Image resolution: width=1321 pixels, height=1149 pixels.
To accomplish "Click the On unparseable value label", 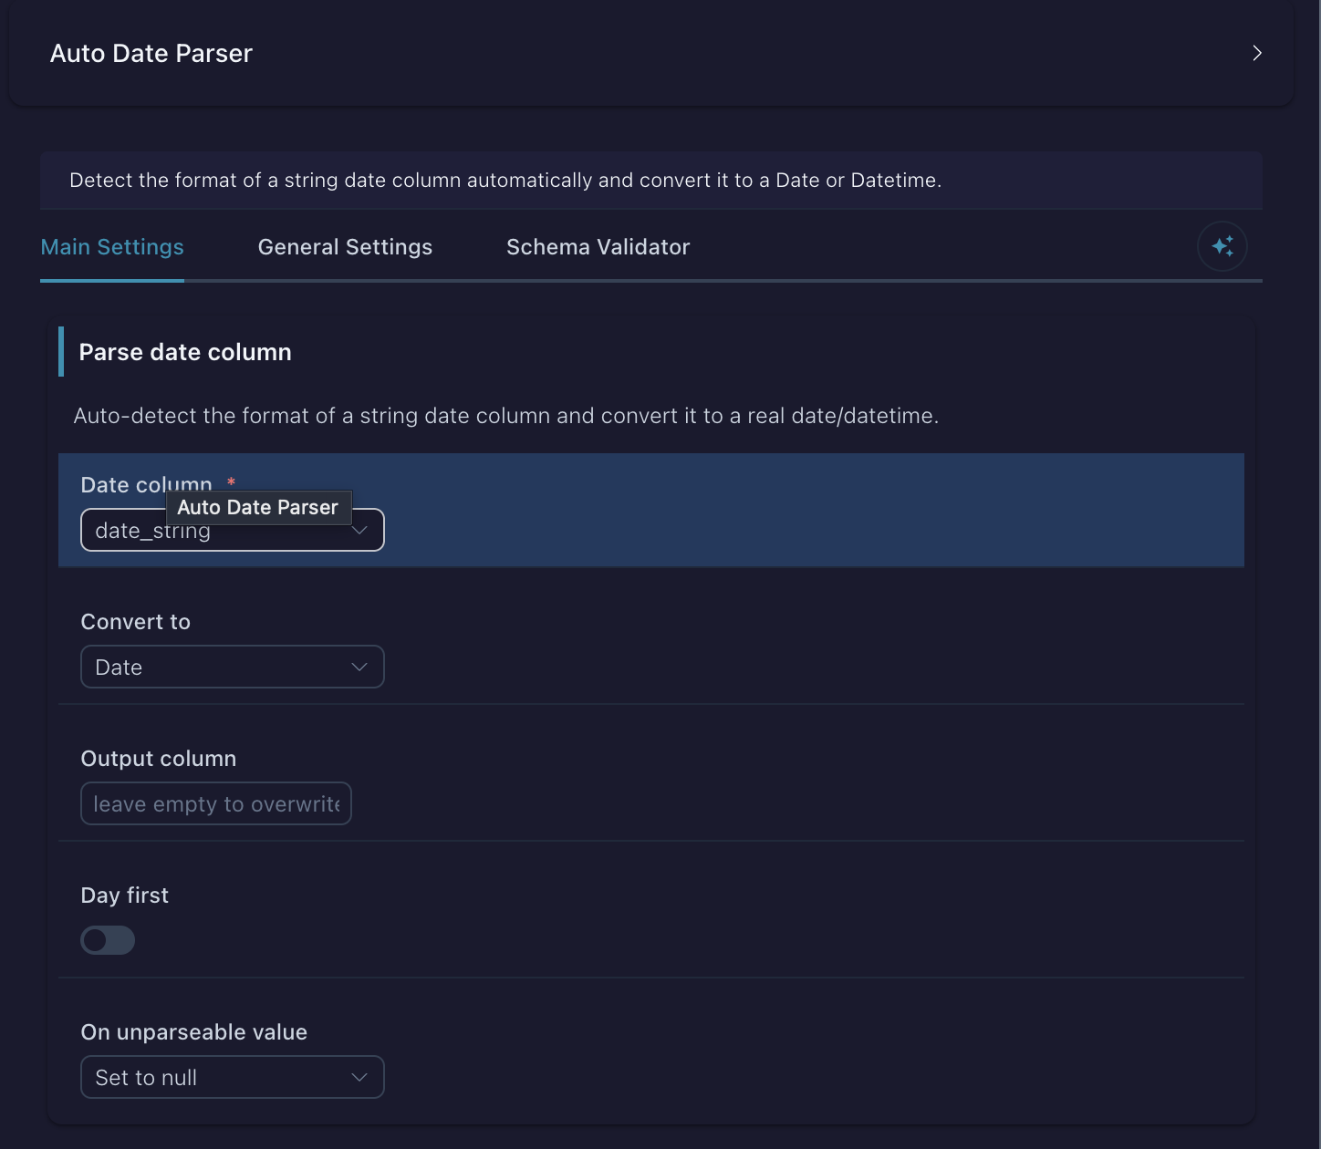I will pyautogui.click(x=194, y=1032).
